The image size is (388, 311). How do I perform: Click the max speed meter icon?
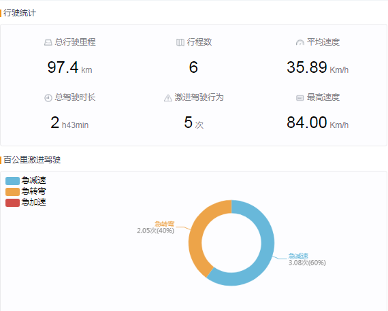[300, 98]
